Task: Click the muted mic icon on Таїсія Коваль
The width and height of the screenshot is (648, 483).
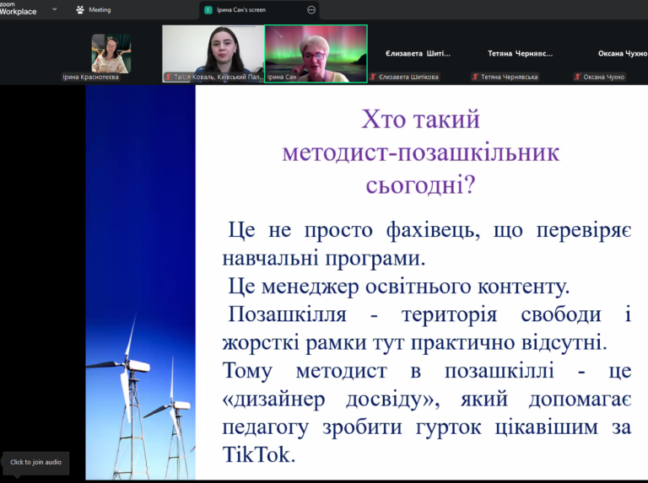Action: 169,77
